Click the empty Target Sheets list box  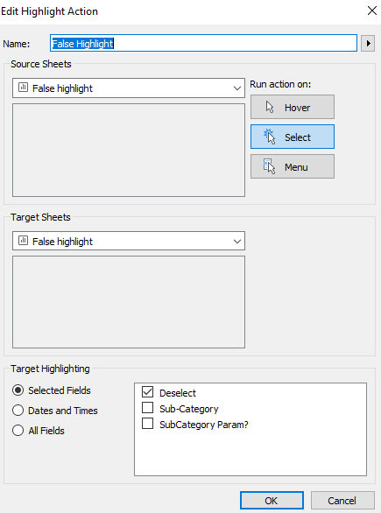[x=129, y=302]
